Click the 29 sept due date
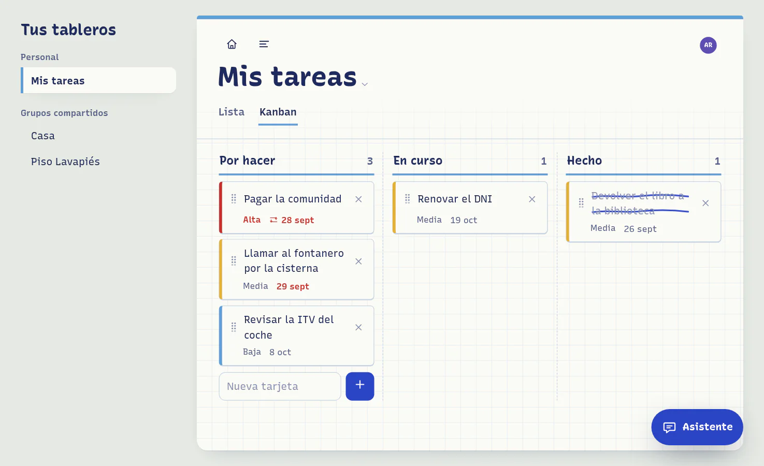Viewport: 764px width, 466px height. (x=293, y=286)
